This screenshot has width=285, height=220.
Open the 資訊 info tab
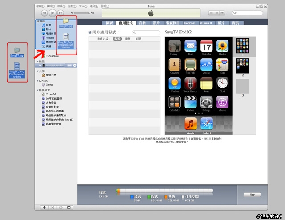[x=236, y=23]
